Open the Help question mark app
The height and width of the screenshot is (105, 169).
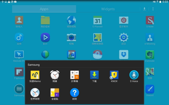click(x=74, y=92)
